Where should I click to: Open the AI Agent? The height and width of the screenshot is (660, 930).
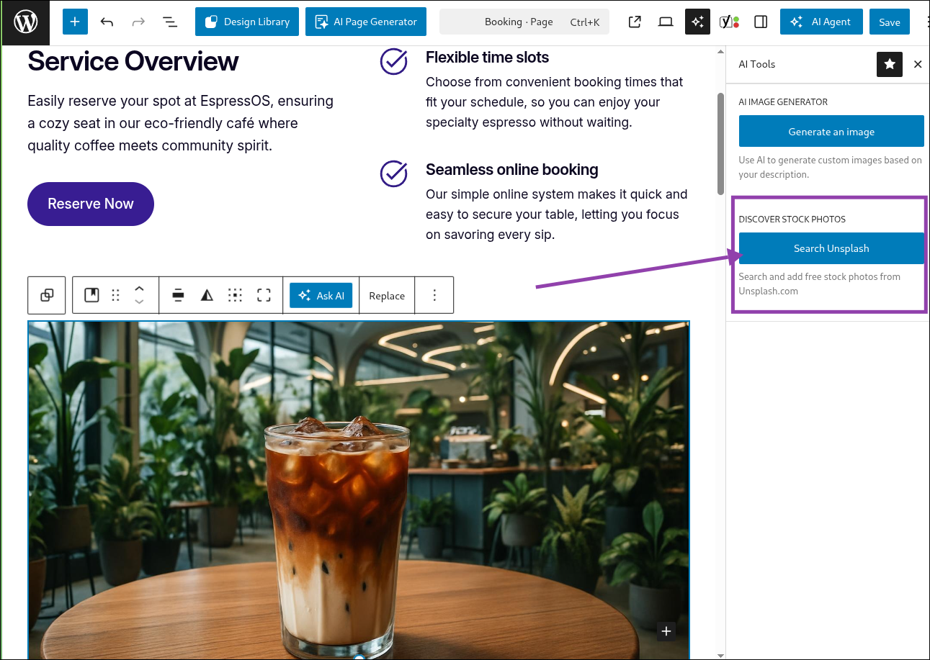coord(821,22)
